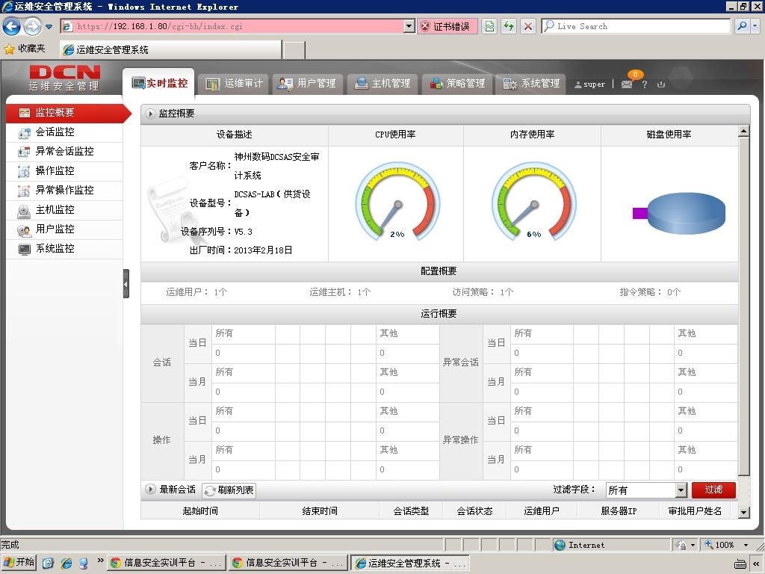Collapse the 监控概要 panel arrow

[x=150, y=114]
